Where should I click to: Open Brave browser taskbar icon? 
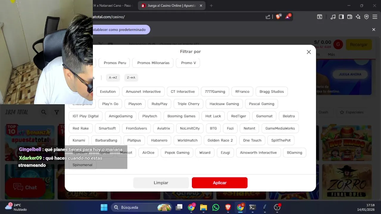point(228,207)
